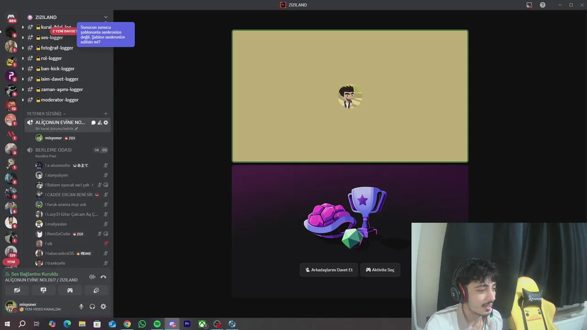The image size is (587, 330).
Task: Expand threads arrow beside ses-logger
Action: pos(23,38)
